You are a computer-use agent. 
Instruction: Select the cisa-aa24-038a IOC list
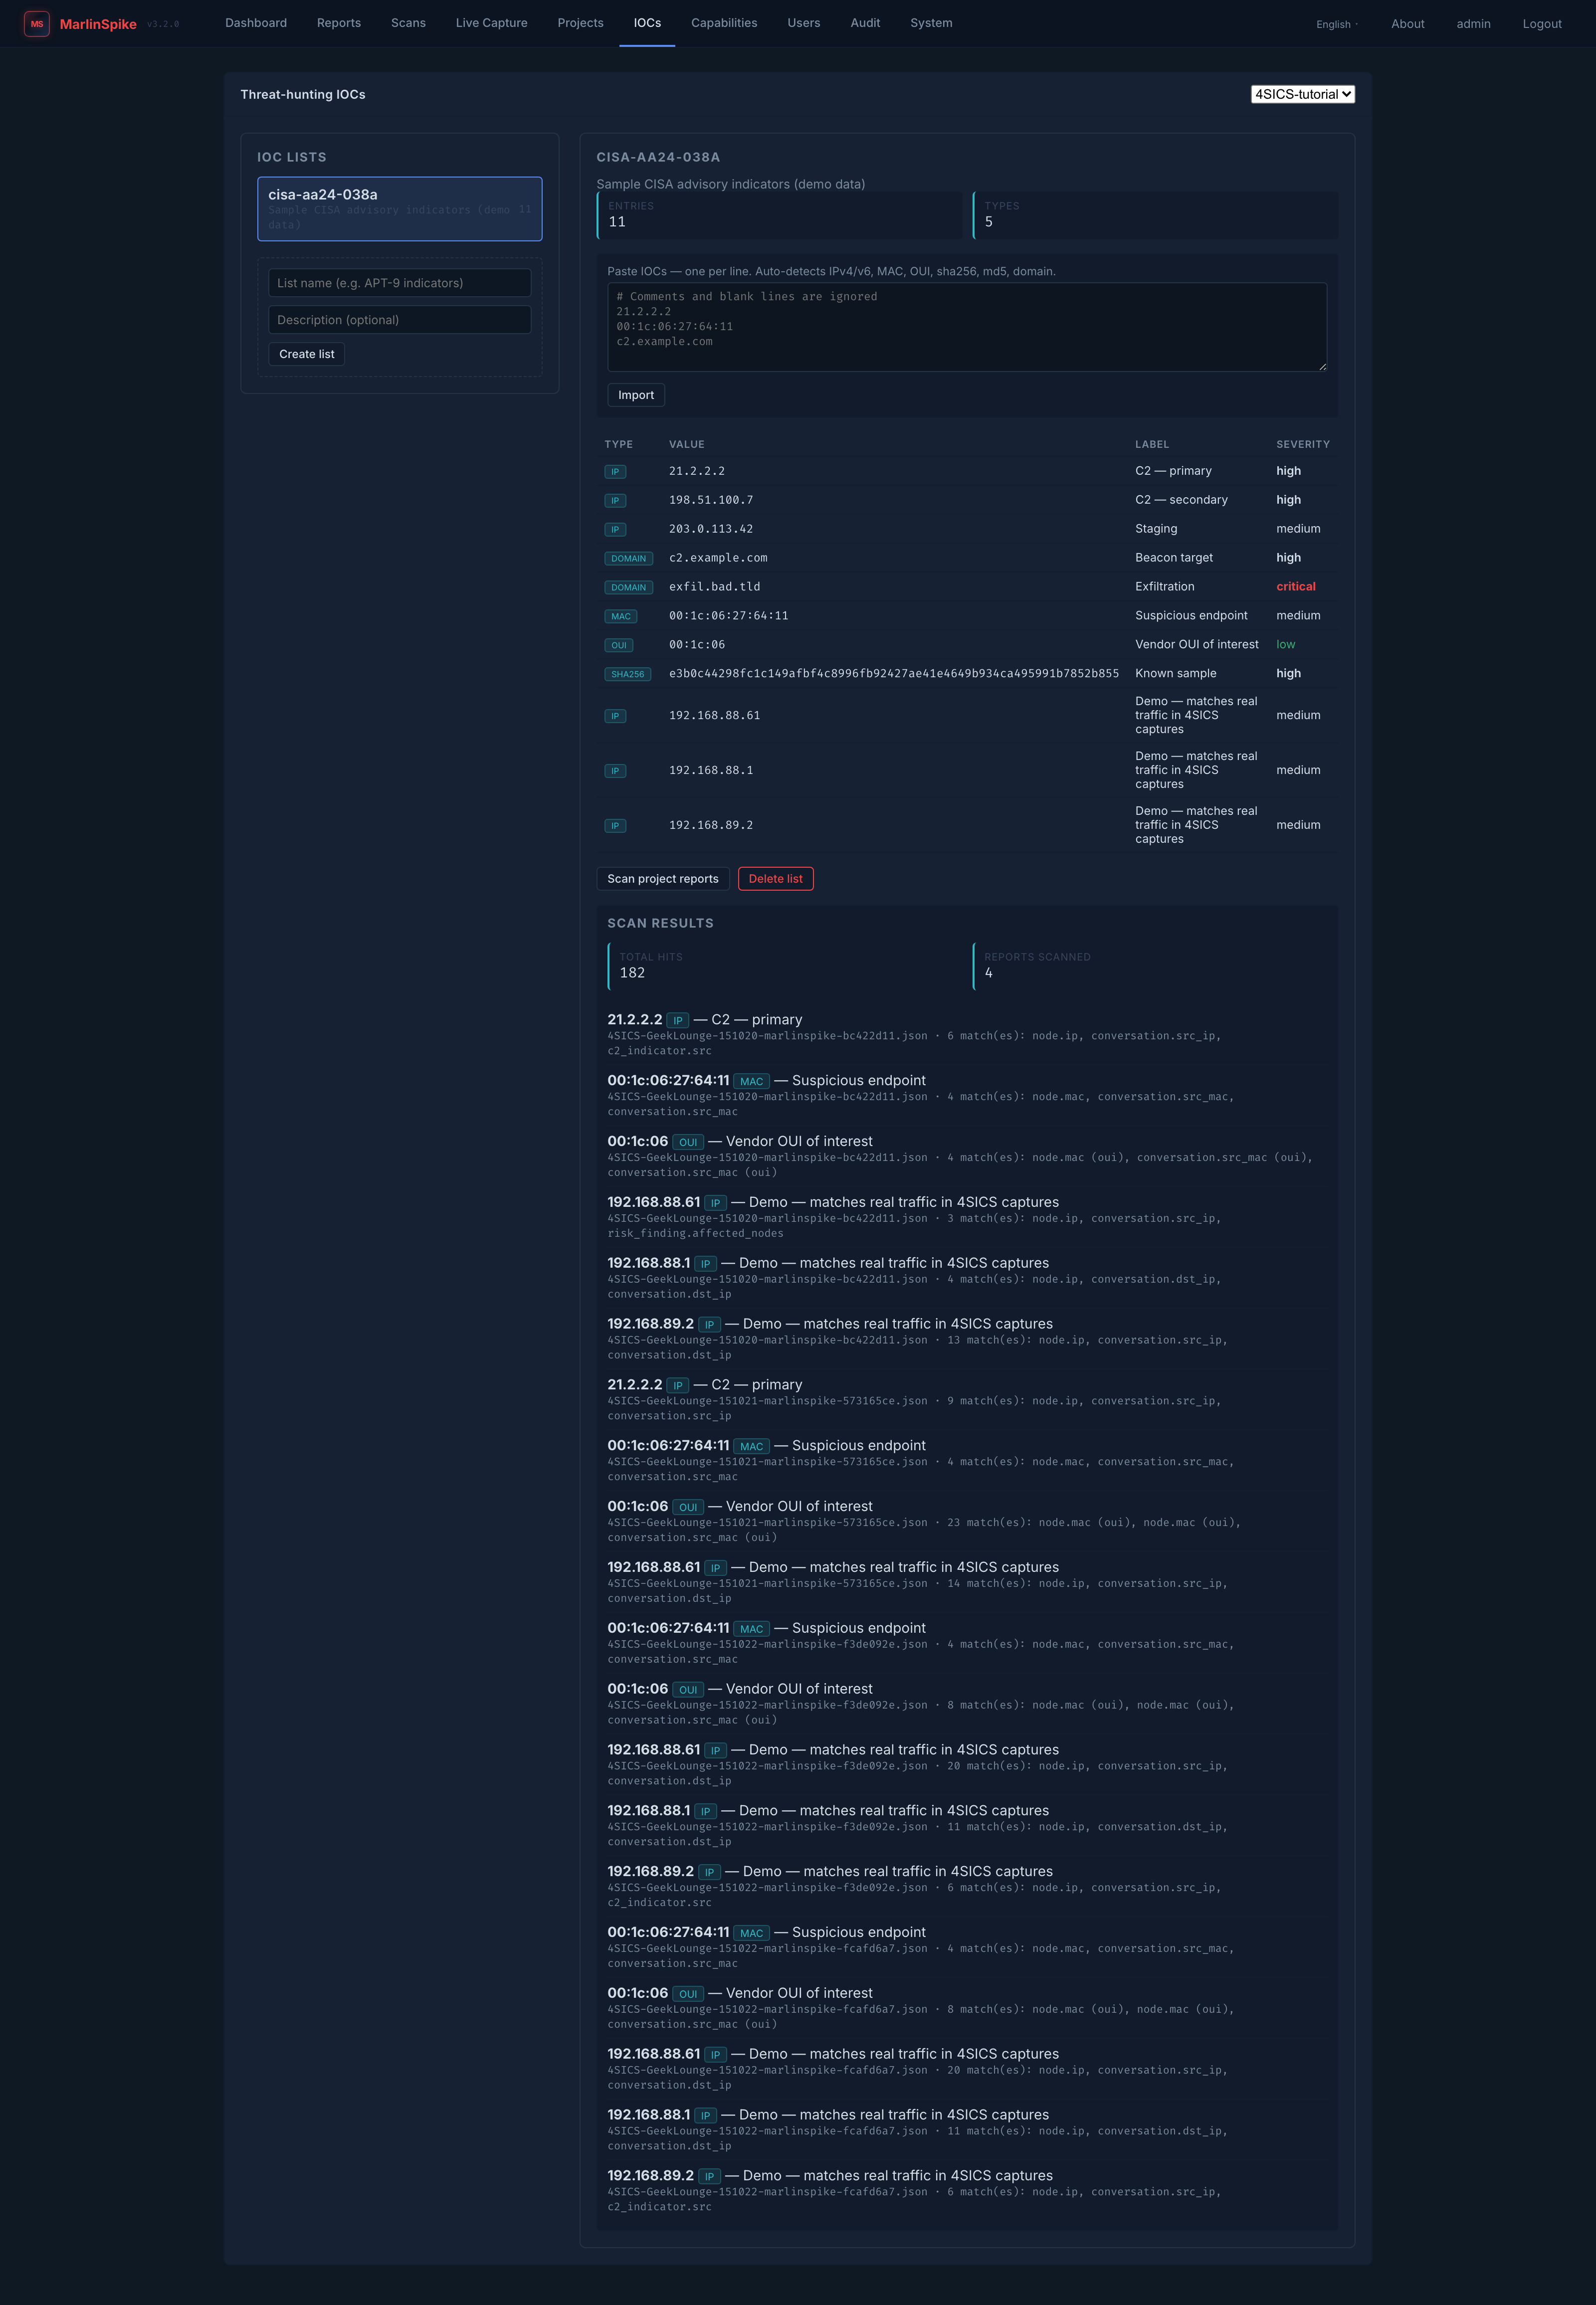pos(400,209)
